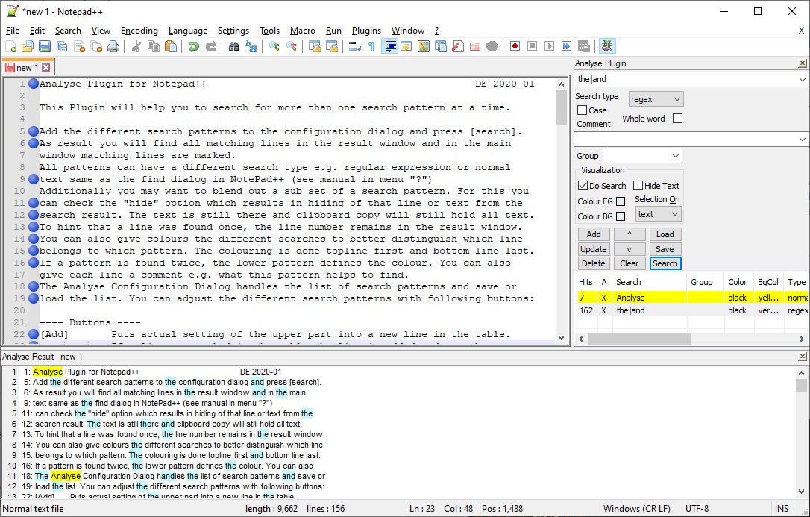The image size is (810, 517).
Task: Uncheck the Do Search checkbox
Action: coord(583,186)
